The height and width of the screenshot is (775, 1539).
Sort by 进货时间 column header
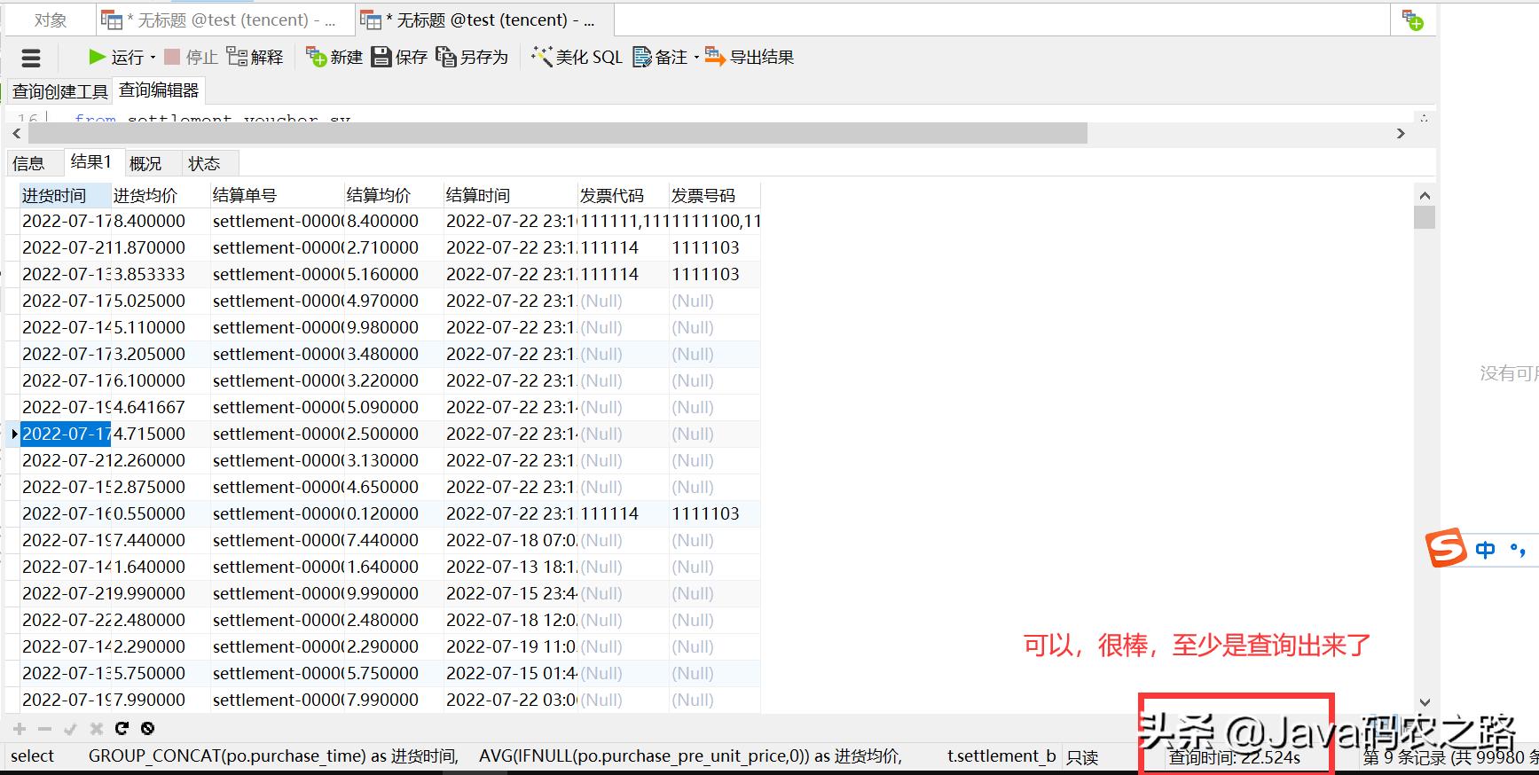point(66,195)
